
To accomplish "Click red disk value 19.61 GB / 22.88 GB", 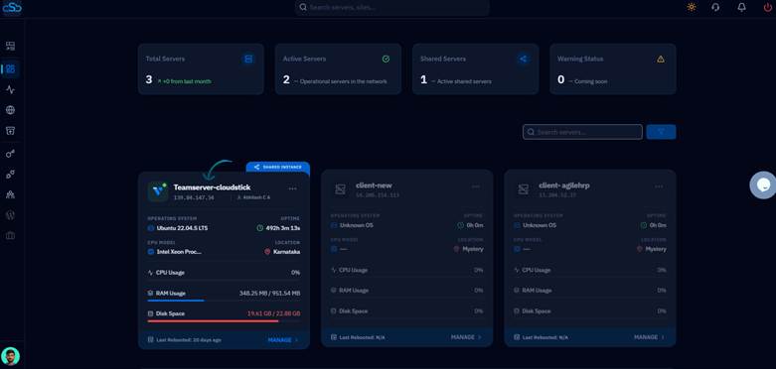I will coord(273,313).
